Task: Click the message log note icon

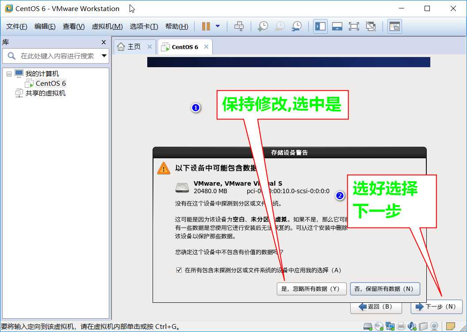Action: (x=451, y=327)
